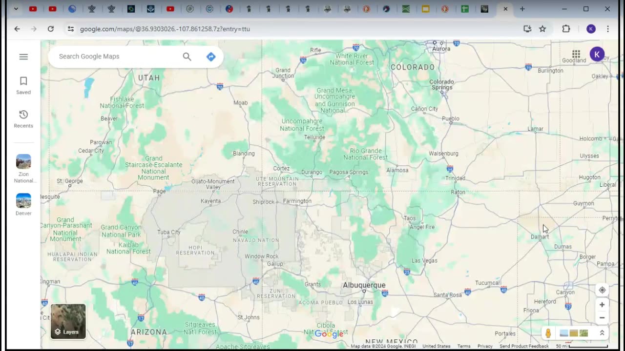Open the tab search dropdown arrow

[16, 9]
